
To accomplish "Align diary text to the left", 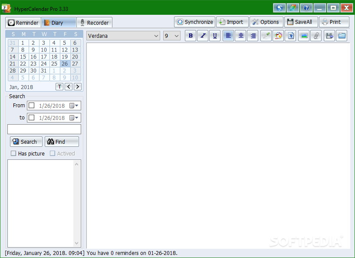I will 228,36.
